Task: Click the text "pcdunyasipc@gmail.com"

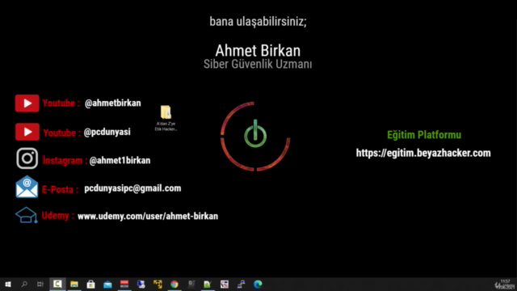Action: [132, 188]
